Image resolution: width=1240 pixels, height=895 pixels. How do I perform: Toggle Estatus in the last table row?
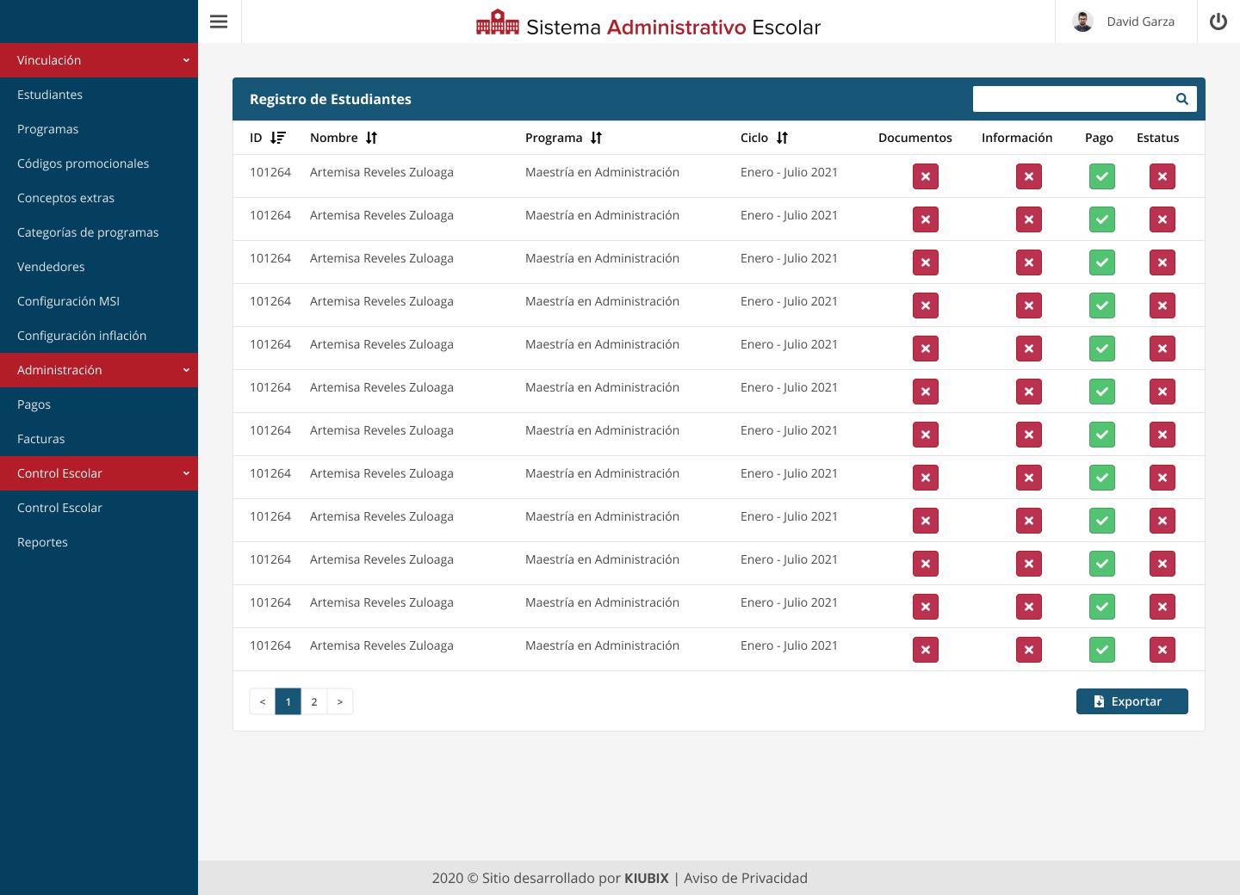1162,650
